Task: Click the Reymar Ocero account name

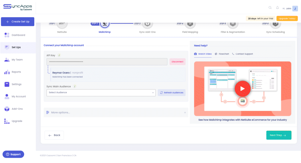Action: (61, 73)
